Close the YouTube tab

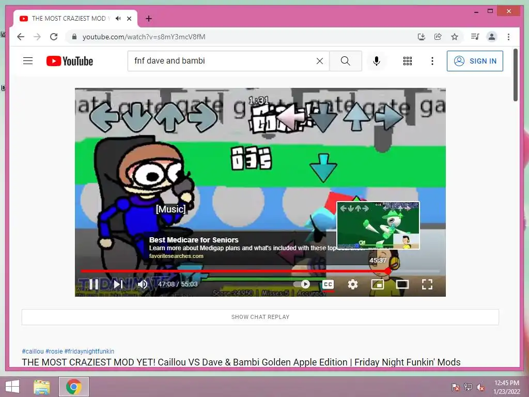click(x=129, y=19)
